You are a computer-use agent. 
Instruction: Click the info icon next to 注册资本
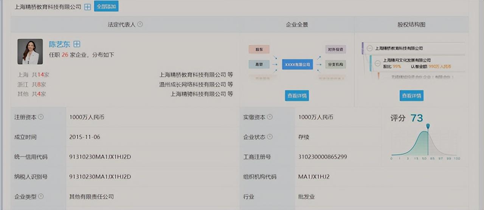pos(41,117)
